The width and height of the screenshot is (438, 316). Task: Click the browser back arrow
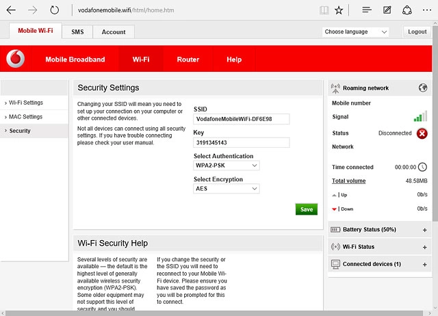(x=12, y=10)
